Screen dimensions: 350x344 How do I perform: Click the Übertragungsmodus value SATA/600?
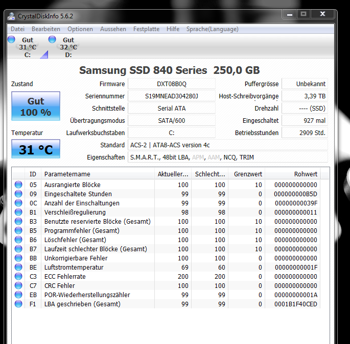(x=172, y=121)
